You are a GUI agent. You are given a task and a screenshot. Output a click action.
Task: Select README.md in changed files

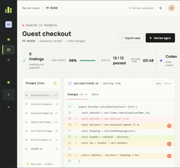[x=42, y=149]
